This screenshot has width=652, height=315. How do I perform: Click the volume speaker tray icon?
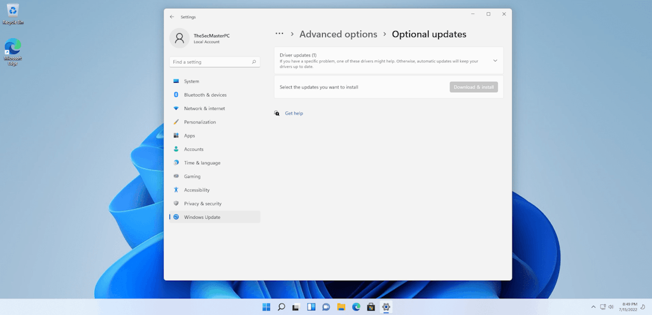pos(611,307)
